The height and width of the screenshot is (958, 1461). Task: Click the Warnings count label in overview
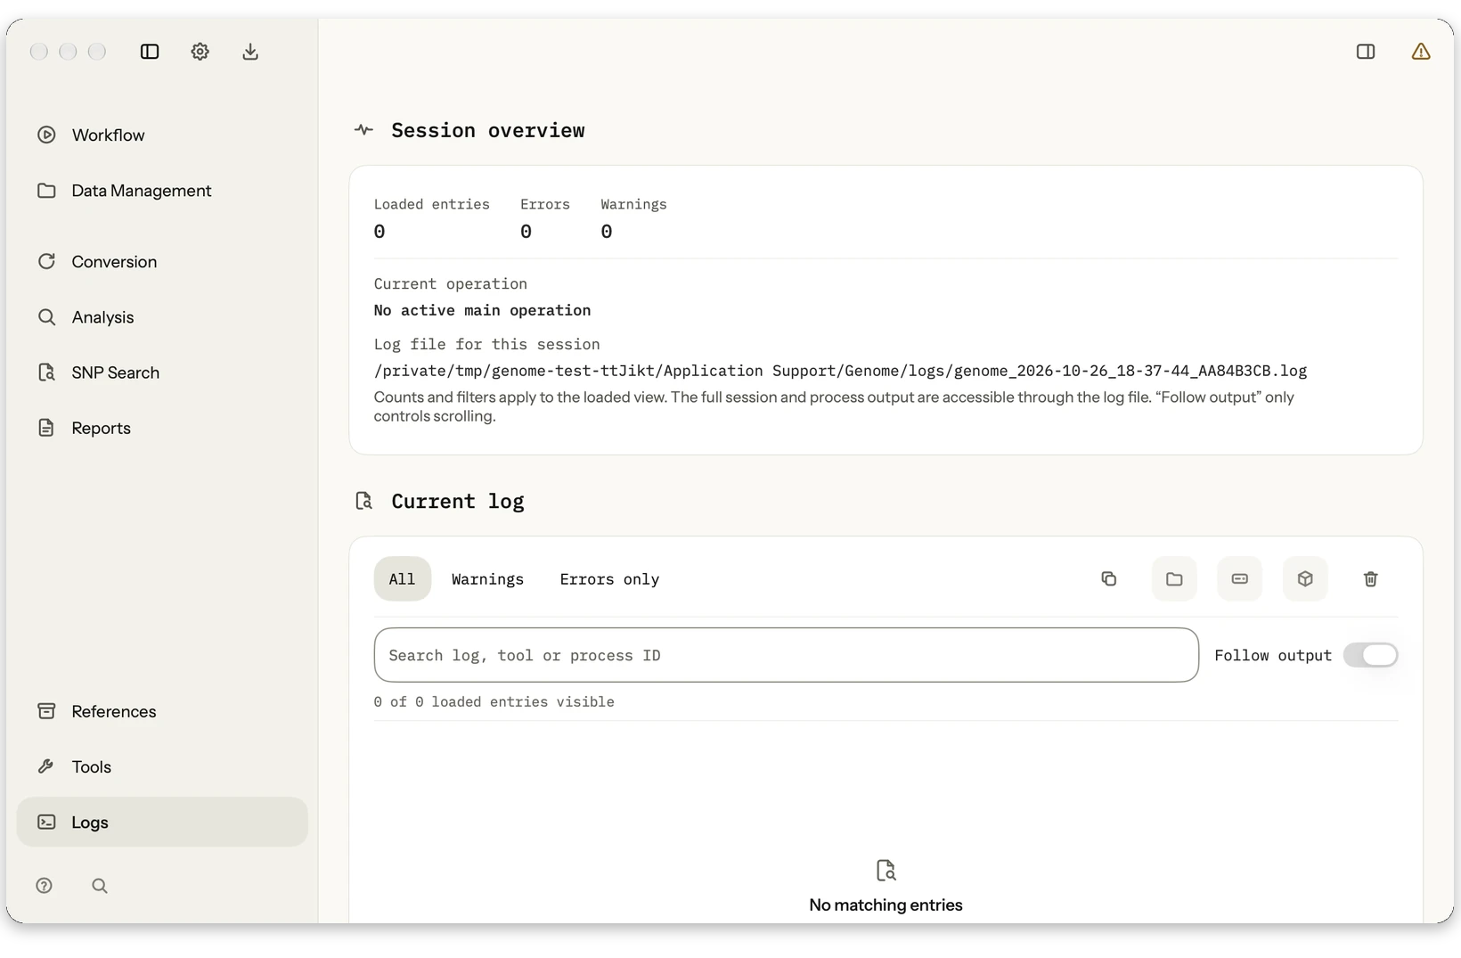[x=633, y=204]
